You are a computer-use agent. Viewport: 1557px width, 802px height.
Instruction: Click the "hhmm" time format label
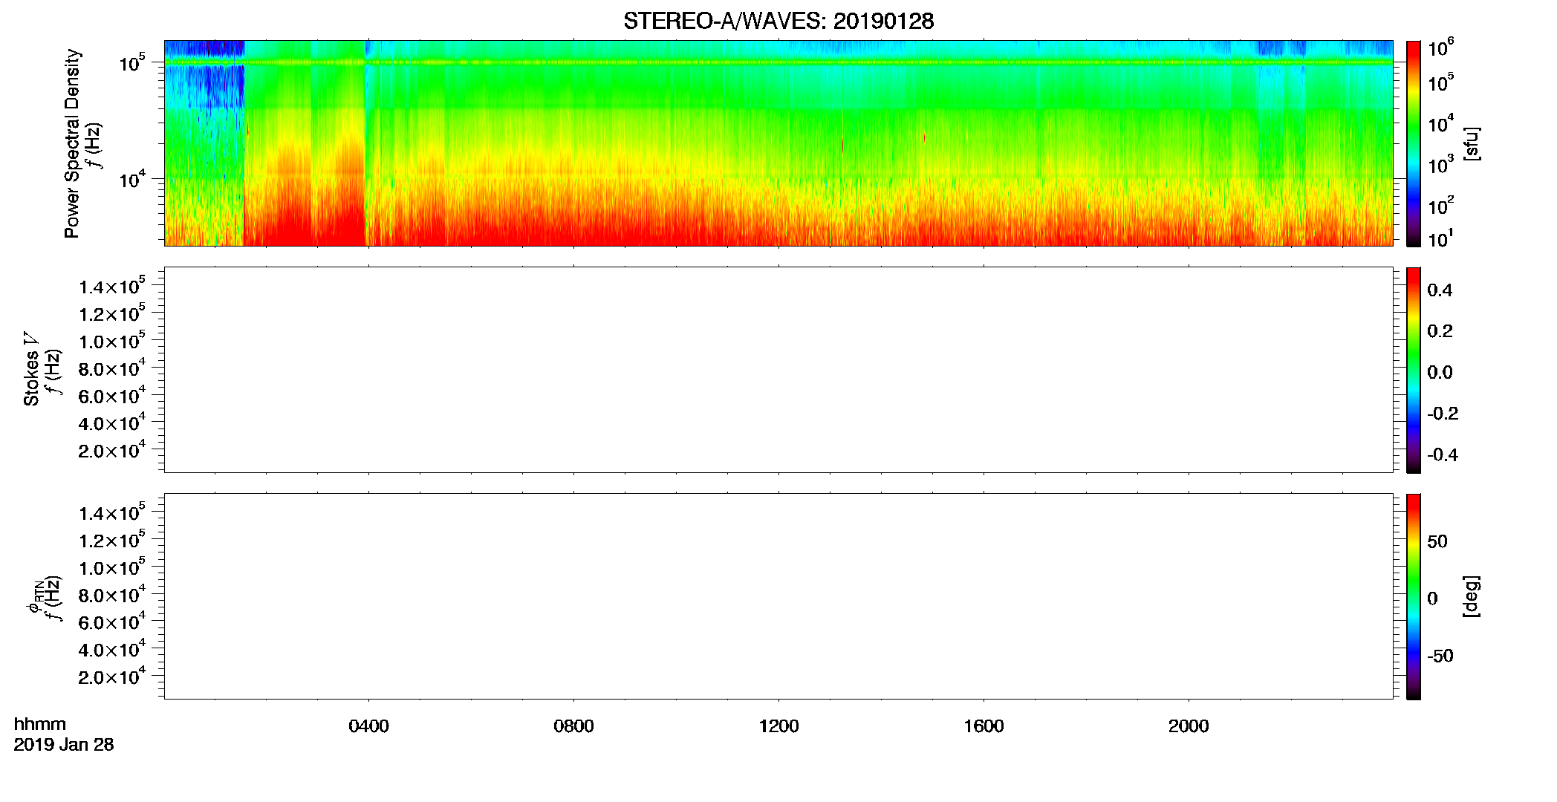(x=40, y=725)
